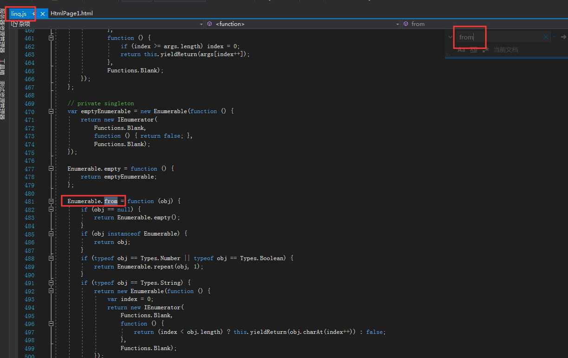This screenshot has height=358, width=568.
Task: Toggle whole word match option
Action: (474, 50)
